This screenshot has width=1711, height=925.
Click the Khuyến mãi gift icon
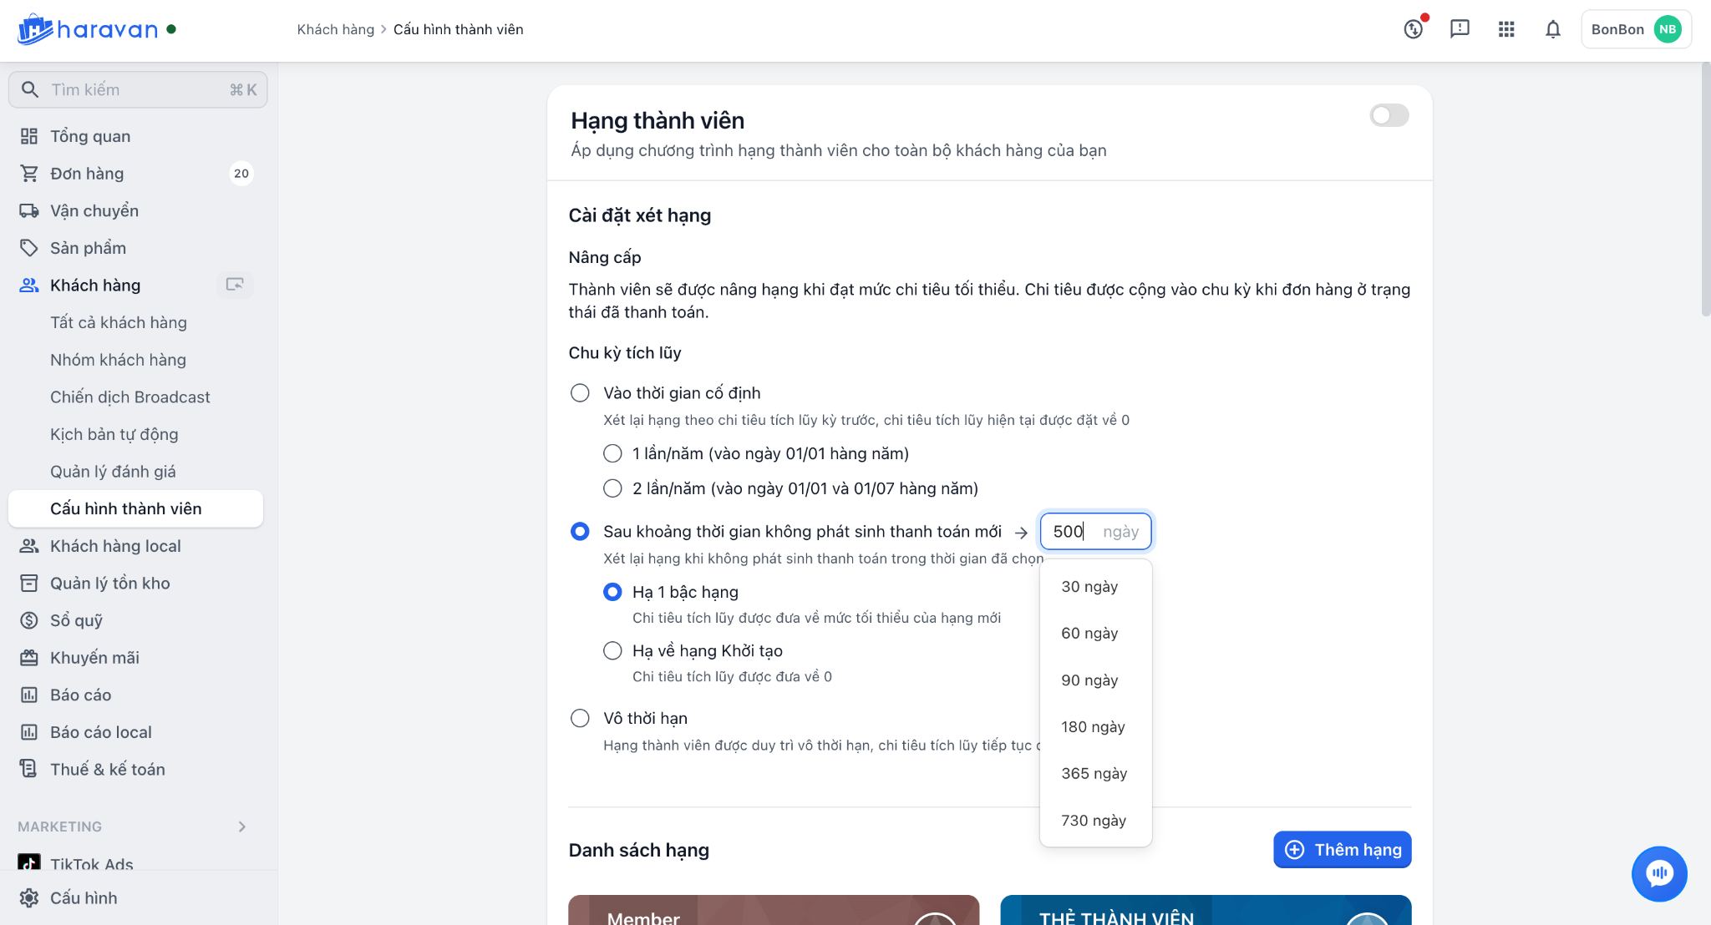29,658
